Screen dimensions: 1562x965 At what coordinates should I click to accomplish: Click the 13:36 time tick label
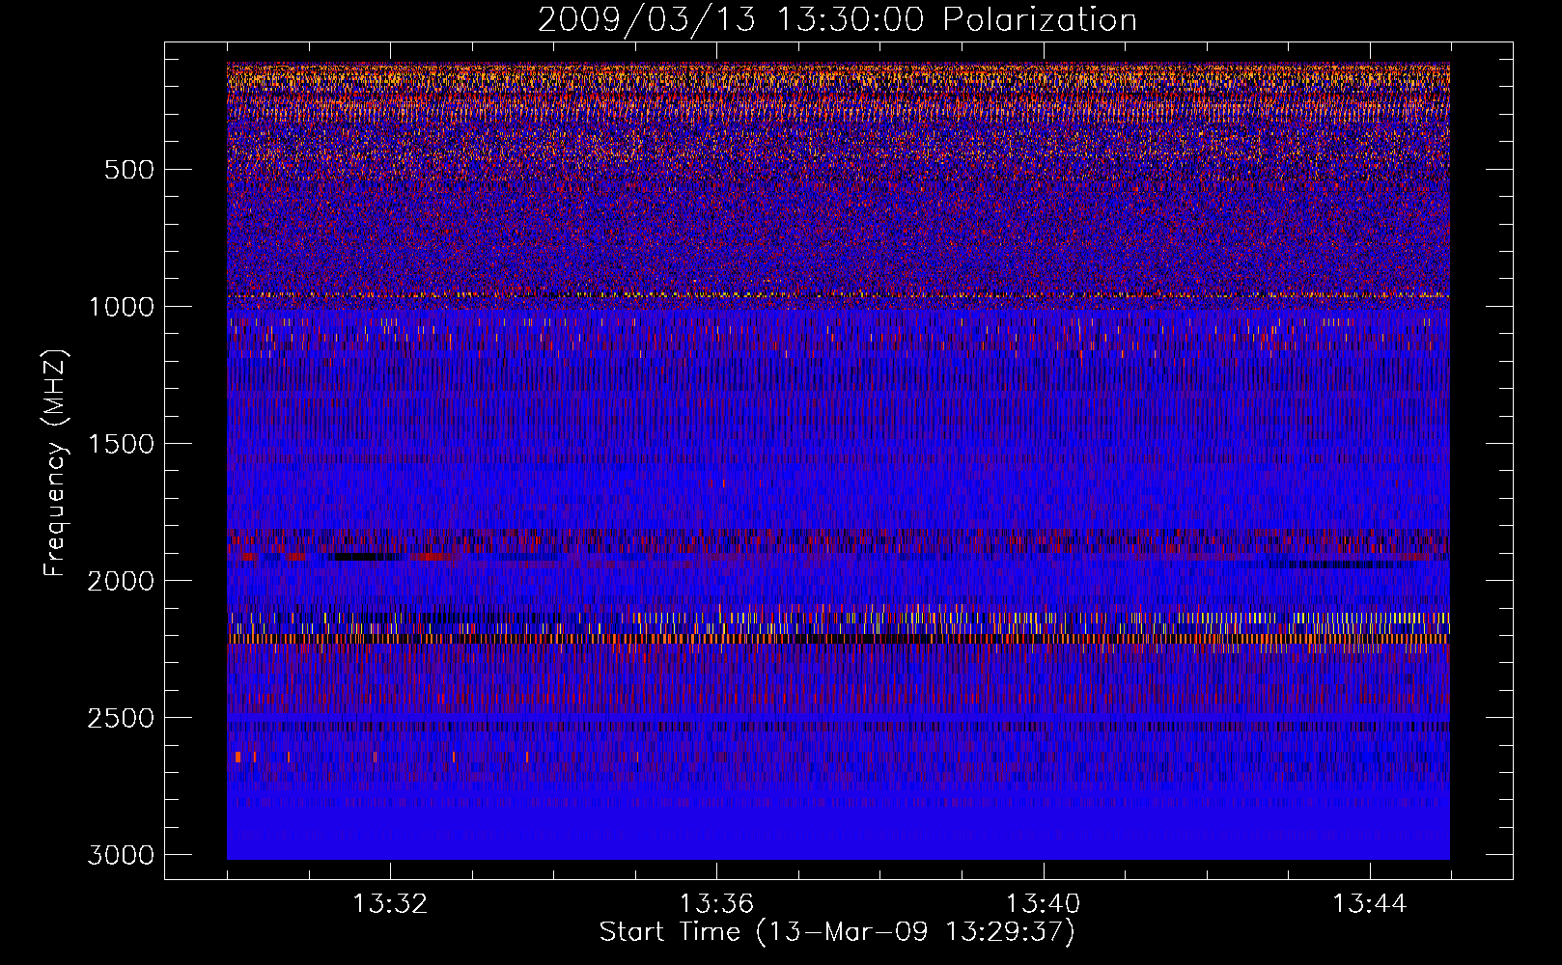[x=716, y=904]
